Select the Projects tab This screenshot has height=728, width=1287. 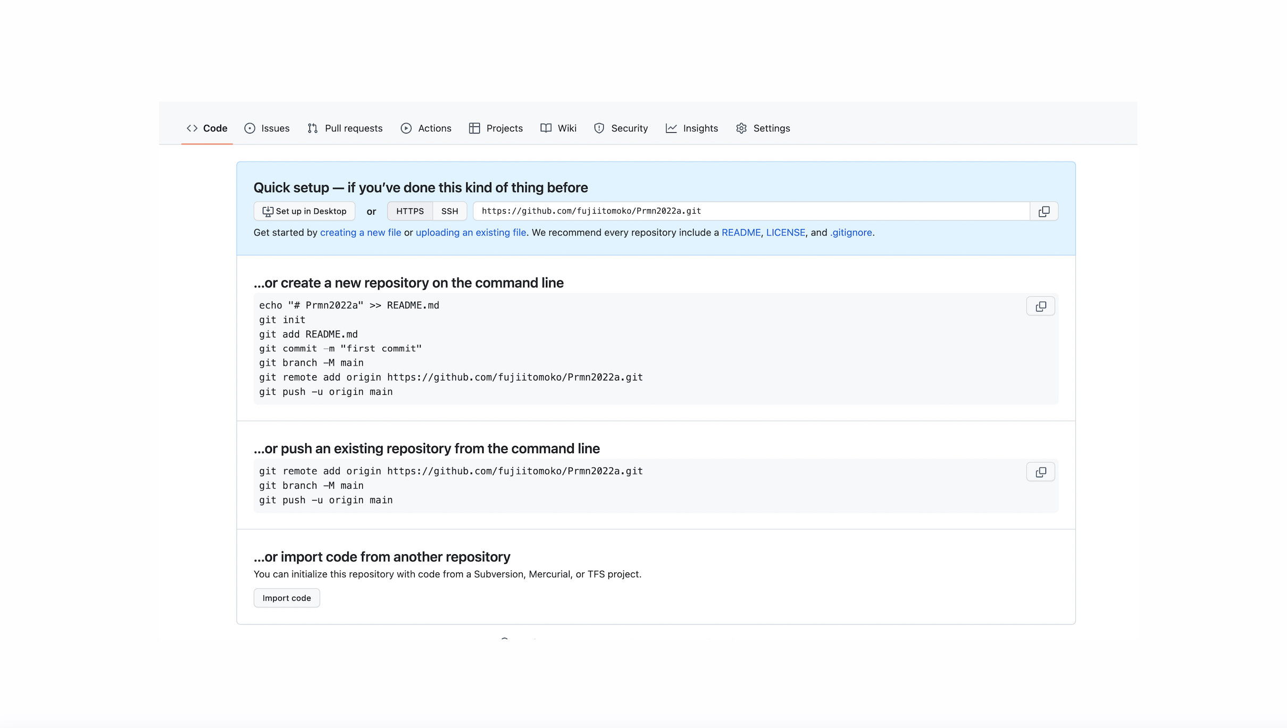point(496,128)
